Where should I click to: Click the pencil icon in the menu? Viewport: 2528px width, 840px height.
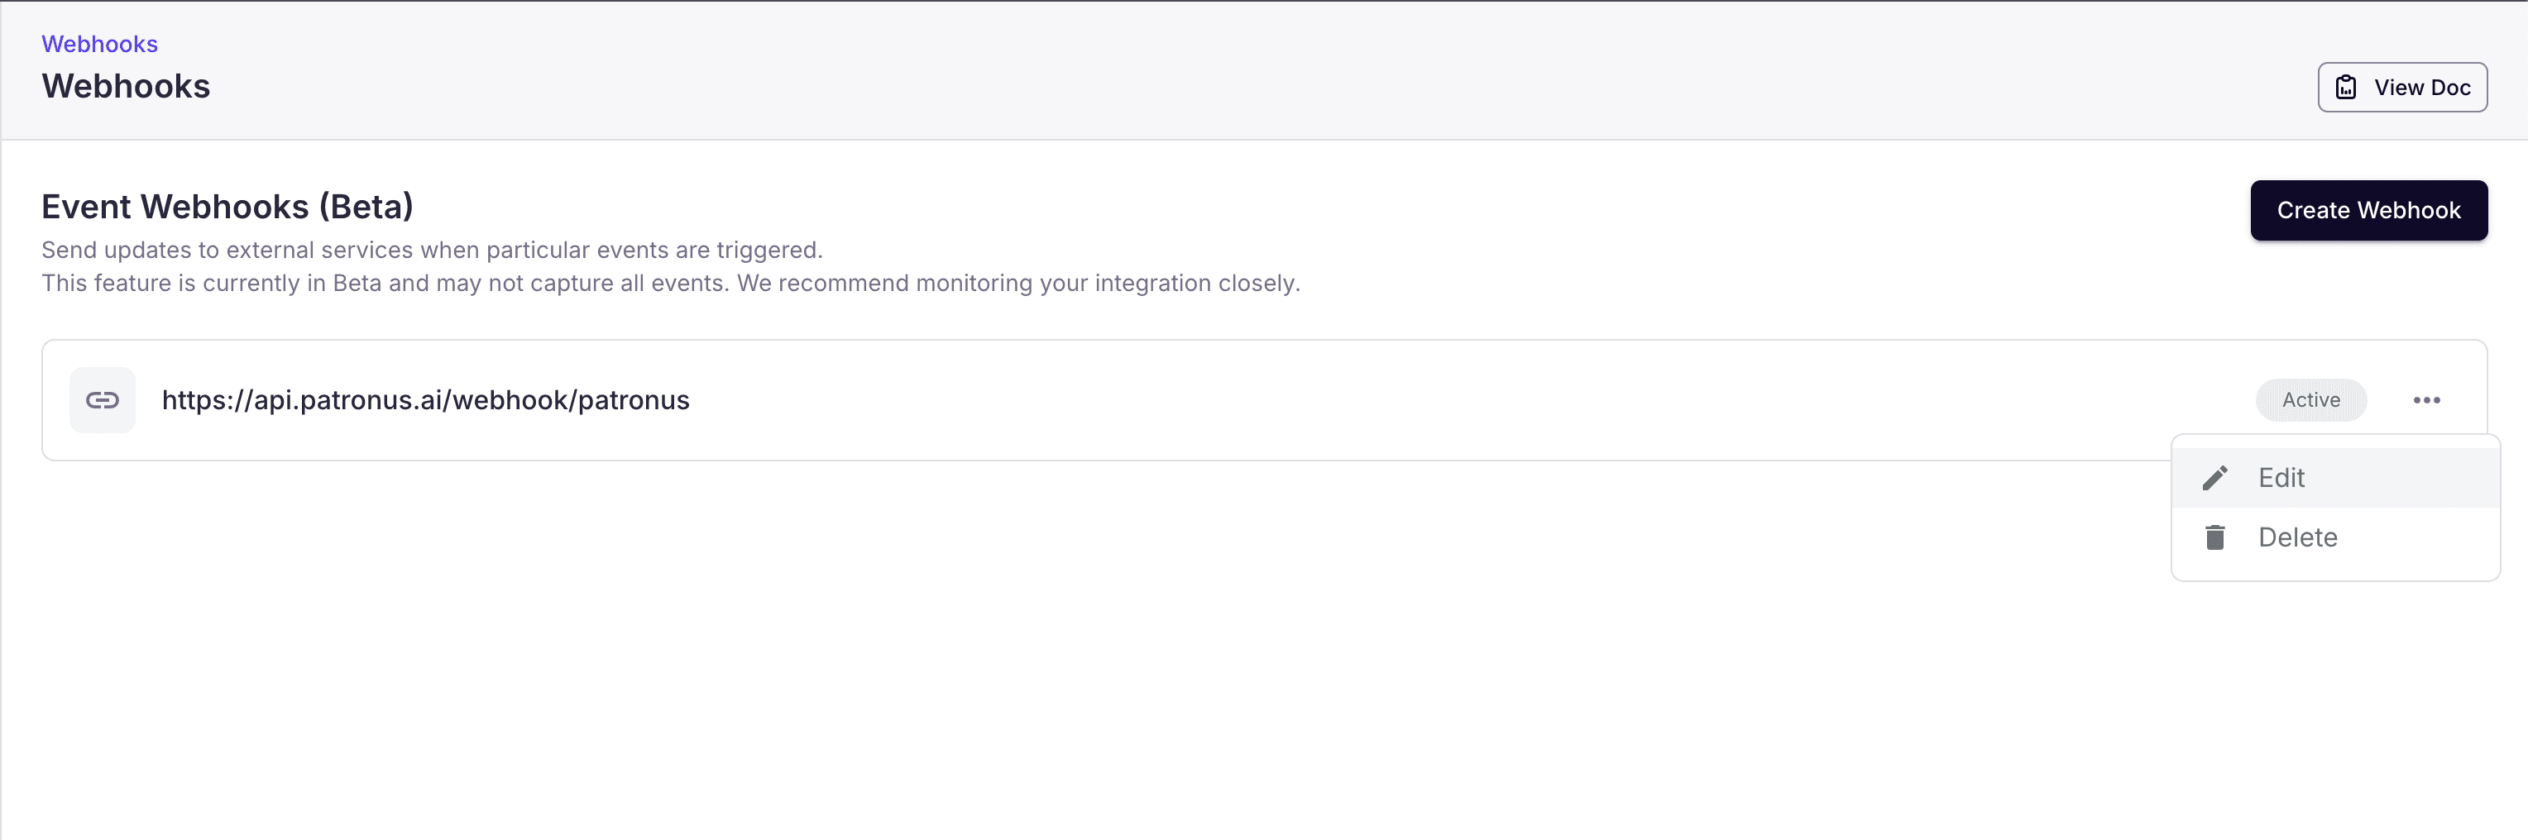(x=2215, y=478)
